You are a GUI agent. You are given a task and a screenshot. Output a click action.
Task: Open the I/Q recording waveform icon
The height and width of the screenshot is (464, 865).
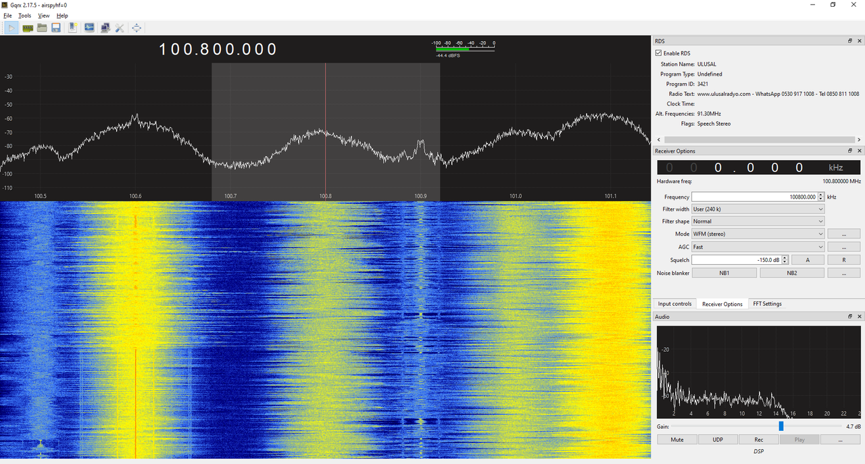coord(89,28)
